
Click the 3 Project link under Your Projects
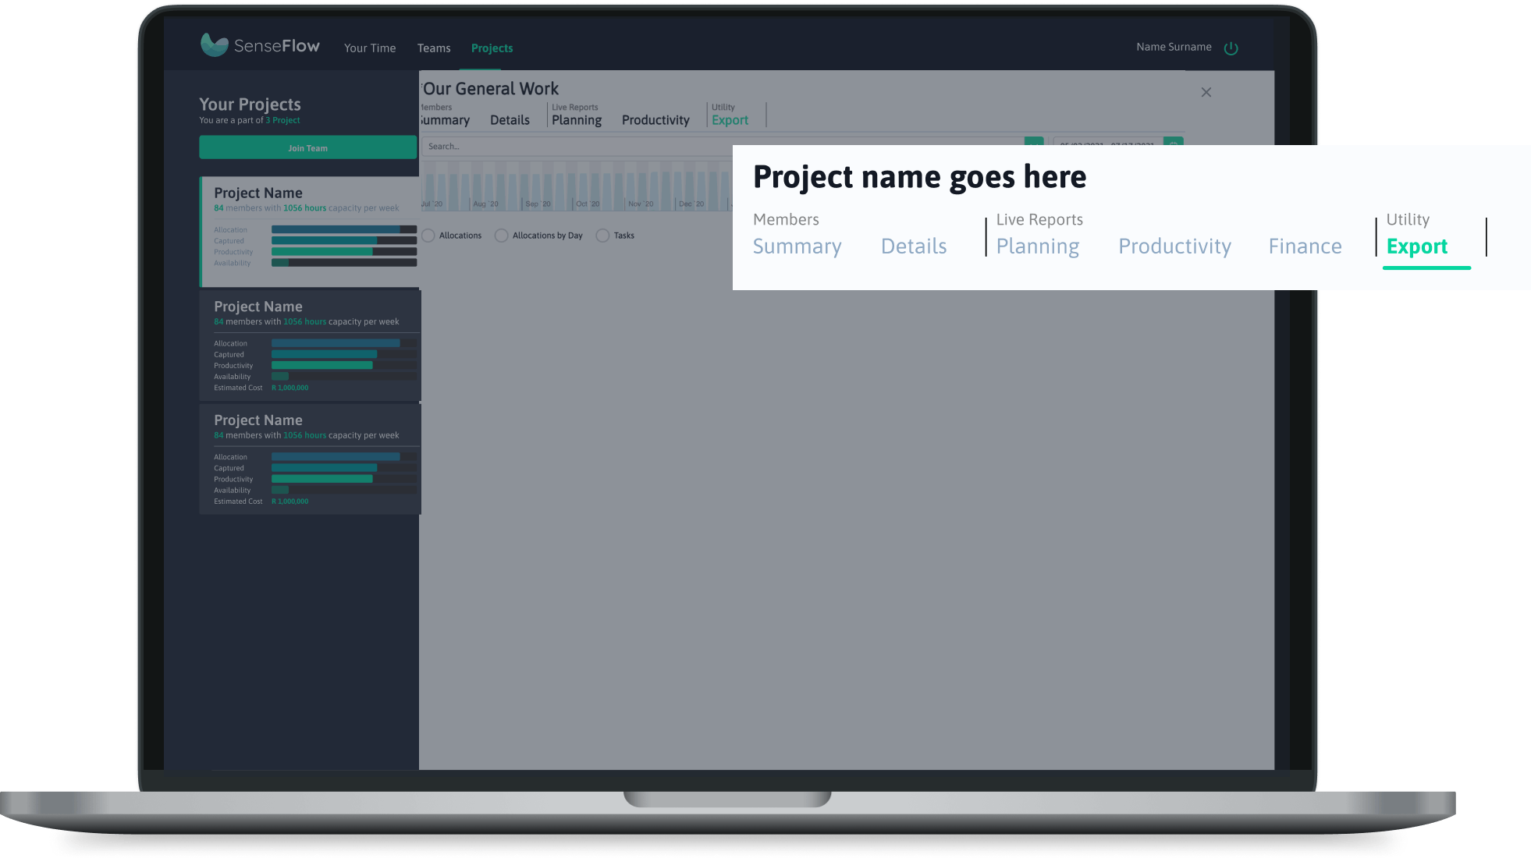point(282,120)
